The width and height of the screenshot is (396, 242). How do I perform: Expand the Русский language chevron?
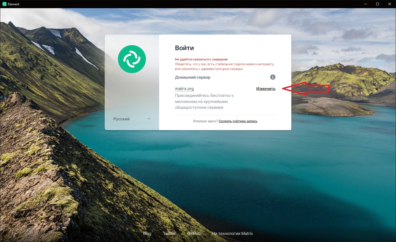149,119
